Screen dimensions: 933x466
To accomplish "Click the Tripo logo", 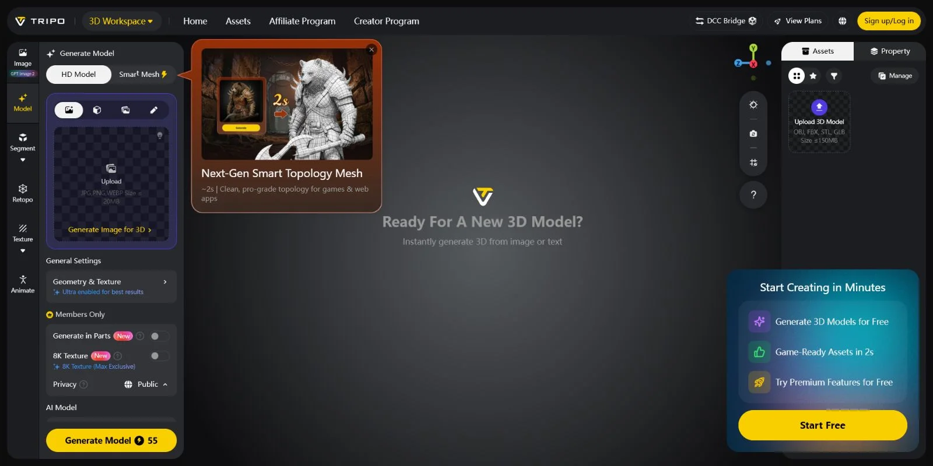I will tap(40, 21).
